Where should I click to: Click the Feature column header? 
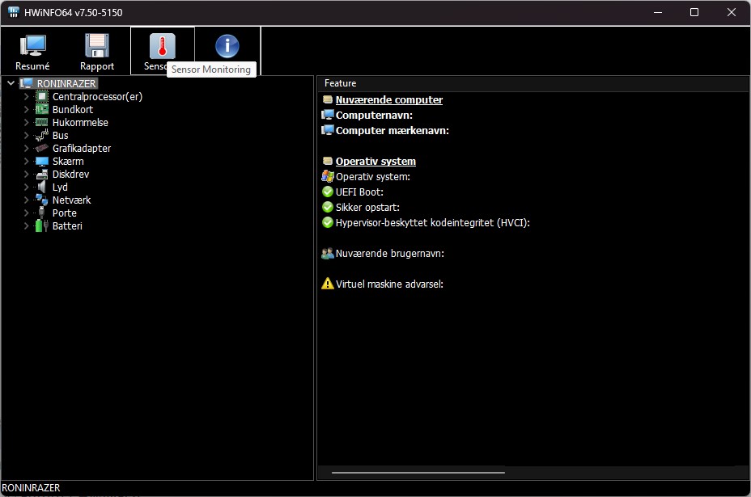coord(341,83)
